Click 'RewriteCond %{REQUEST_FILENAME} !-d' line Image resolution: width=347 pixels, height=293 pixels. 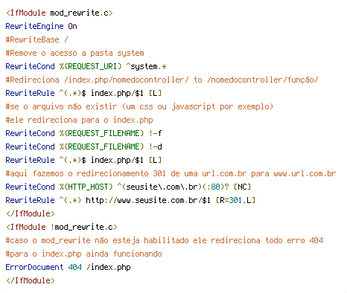coord(83,146)
